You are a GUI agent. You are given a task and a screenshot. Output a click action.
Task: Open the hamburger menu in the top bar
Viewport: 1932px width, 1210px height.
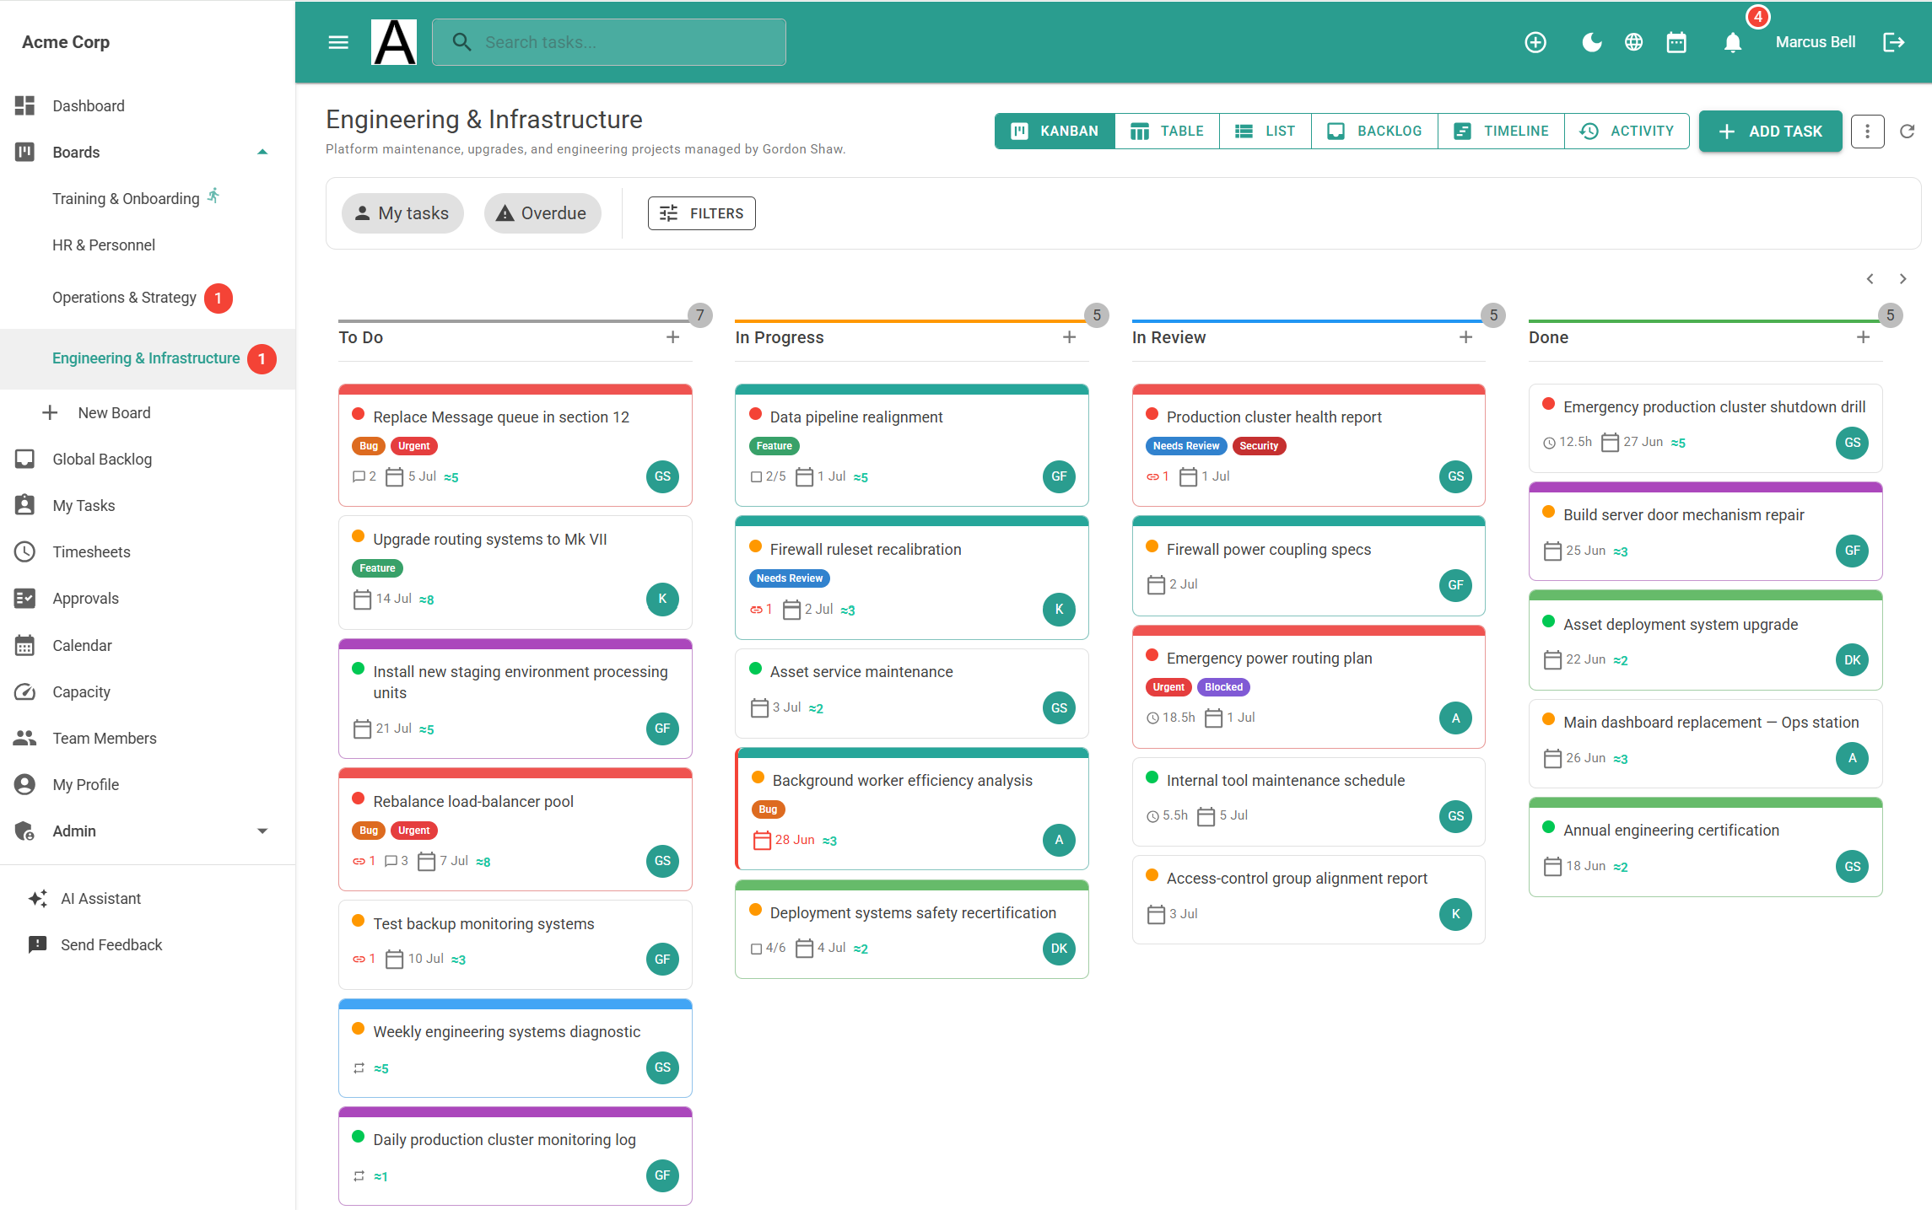click(338, 42)
